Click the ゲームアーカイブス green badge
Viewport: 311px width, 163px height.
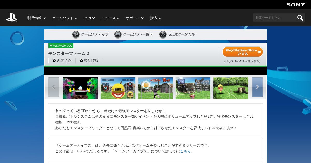[61, 46]
